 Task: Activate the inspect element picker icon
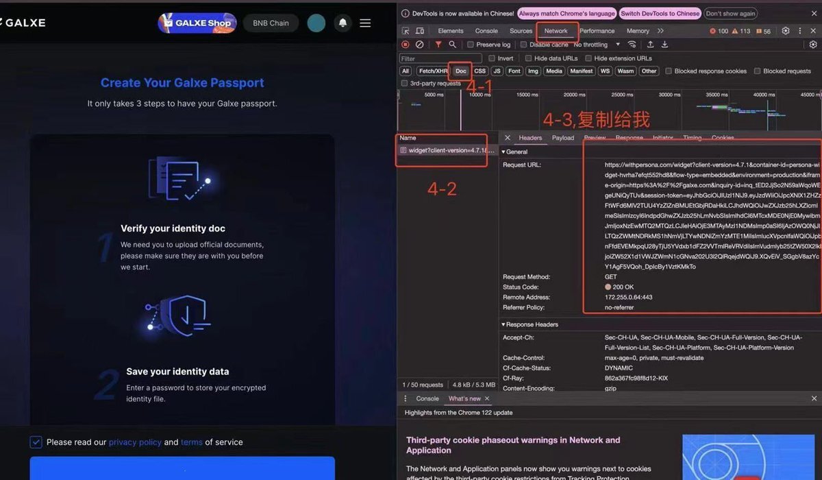(x=406, y=31)
